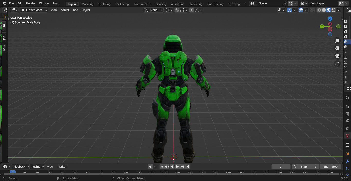351x181 pixels.
Task: Open the Global transform orientation dropdown
Action: (x=154, y=10)
